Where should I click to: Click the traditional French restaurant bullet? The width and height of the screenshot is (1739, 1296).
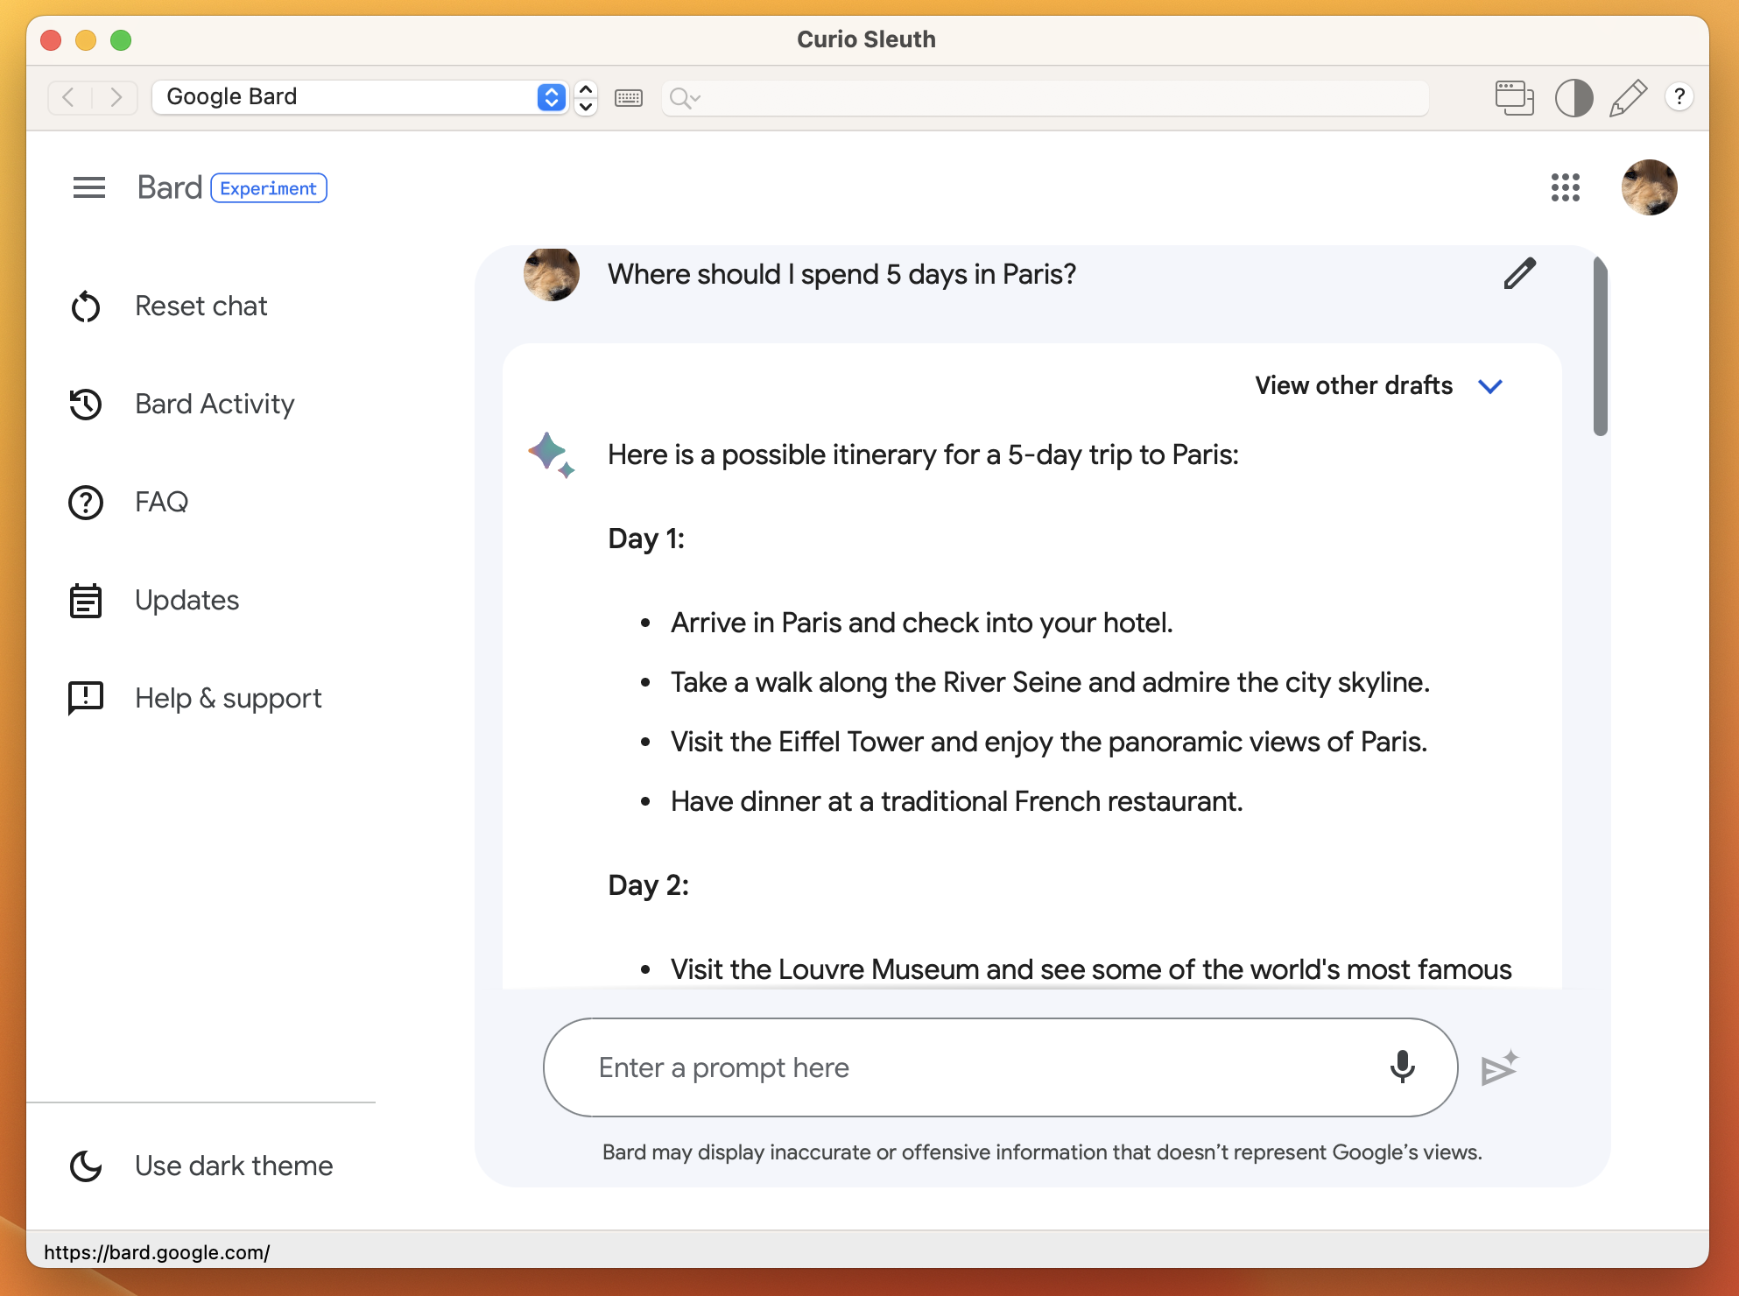click(957, 801)
